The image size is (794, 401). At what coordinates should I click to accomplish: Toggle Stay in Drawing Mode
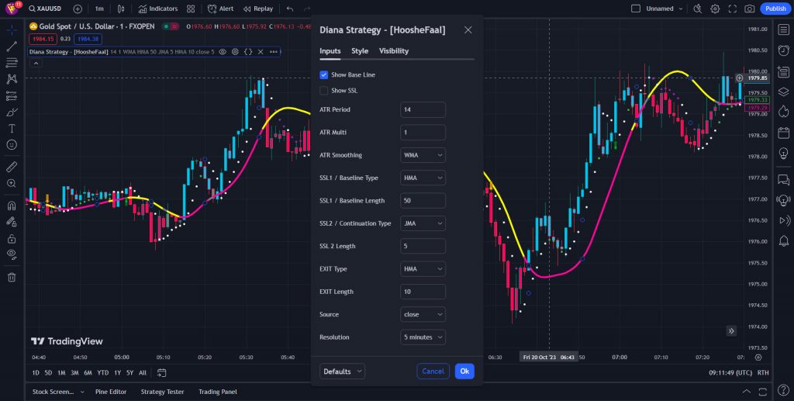[12, 222]
